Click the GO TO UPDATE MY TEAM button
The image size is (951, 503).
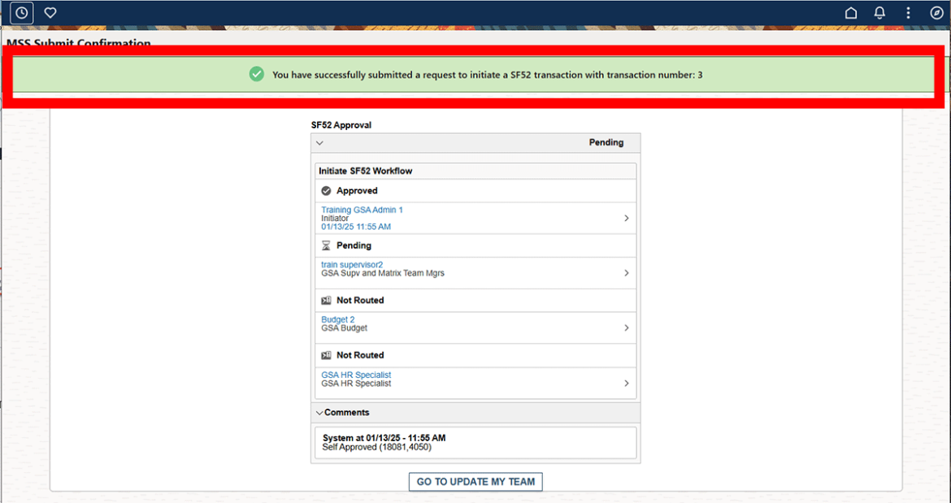click(x=475, y=481)
